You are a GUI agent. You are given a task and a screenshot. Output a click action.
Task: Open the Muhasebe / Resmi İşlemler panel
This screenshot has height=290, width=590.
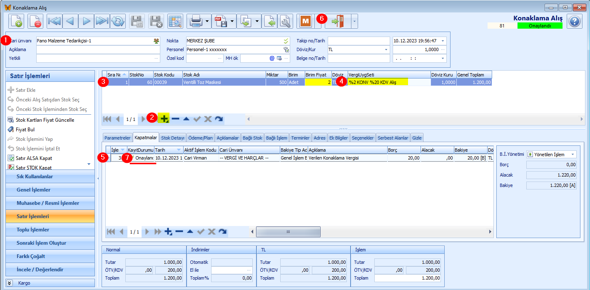point(50,203)
